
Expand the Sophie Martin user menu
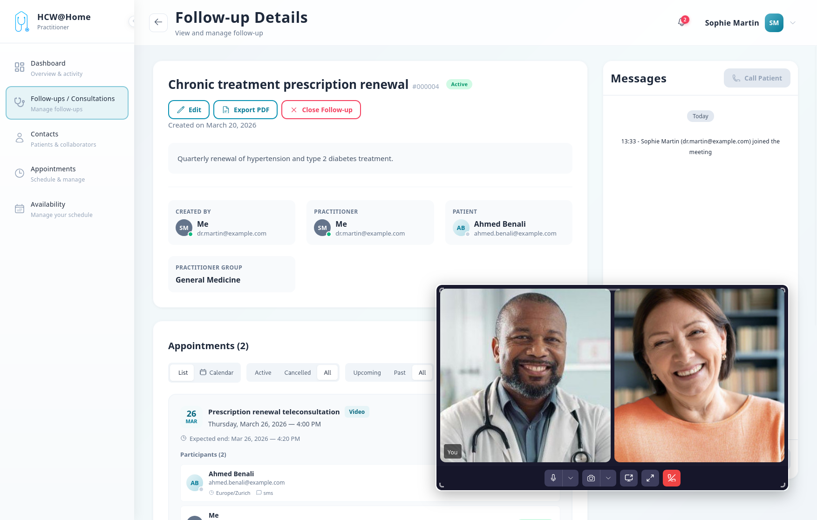793,23
